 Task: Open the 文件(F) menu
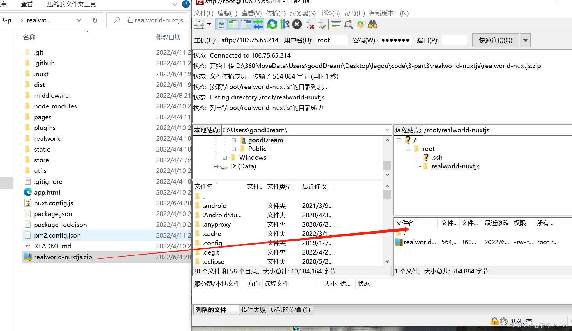tap(204, 13)
